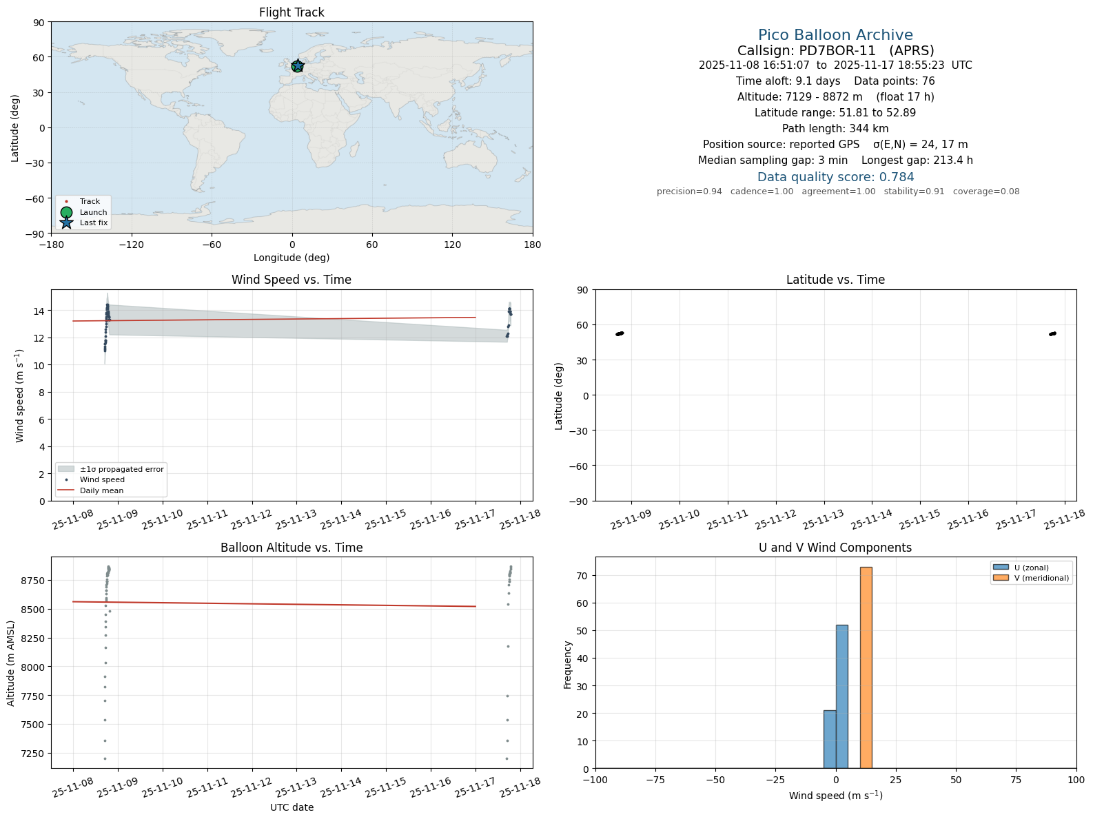Select the "Callsign: PD7BOR-11 (APRS)" line

click(x=835, y=51)
